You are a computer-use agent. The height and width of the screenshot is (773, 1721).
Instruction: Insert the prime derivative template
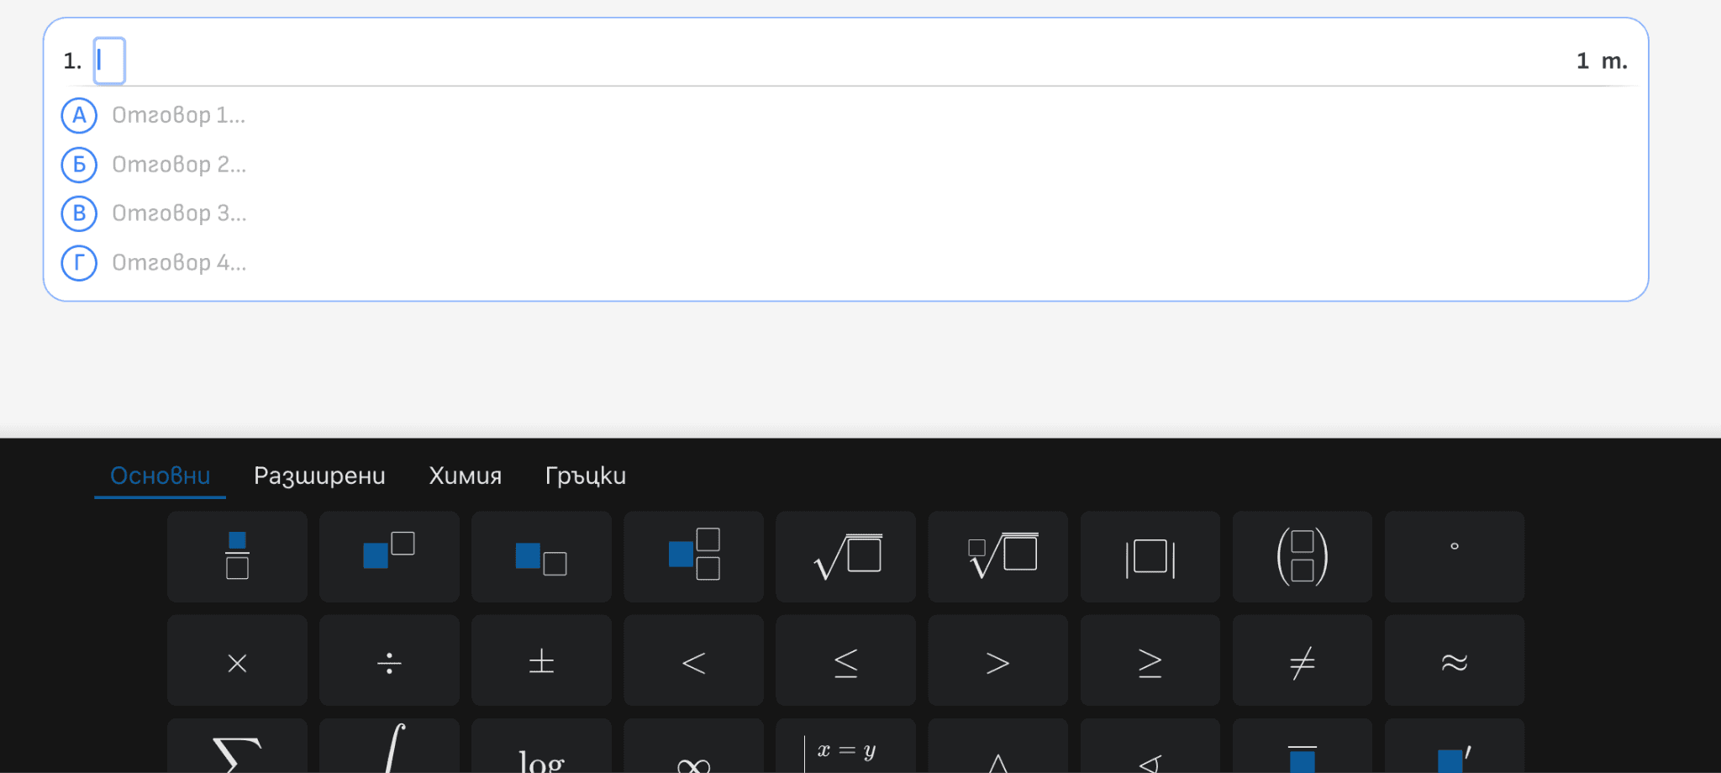click(1454, 746)
